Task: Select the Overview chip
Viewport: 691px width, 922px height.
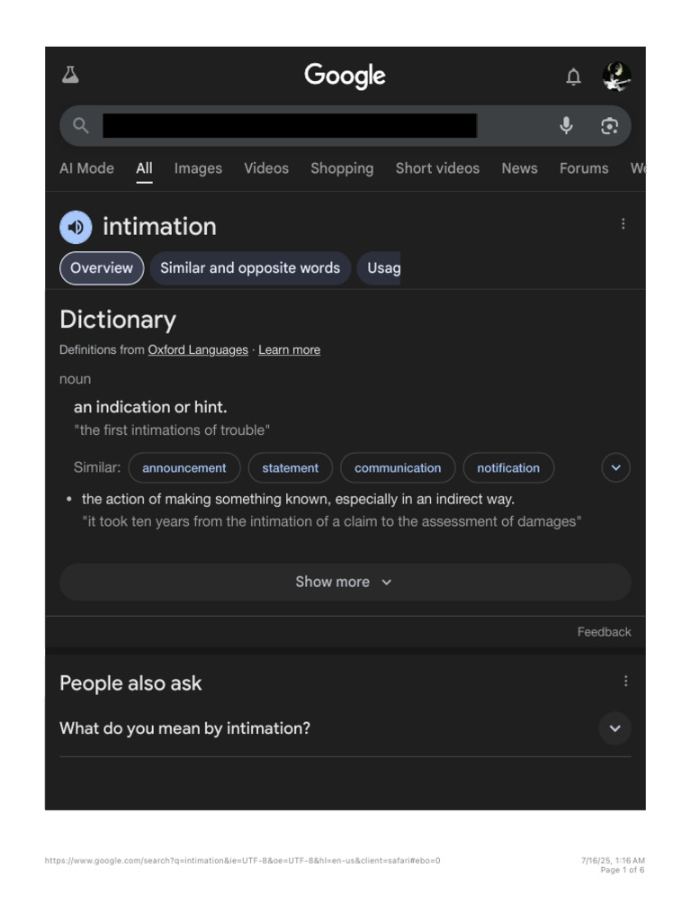Action: tap(102, 268)
